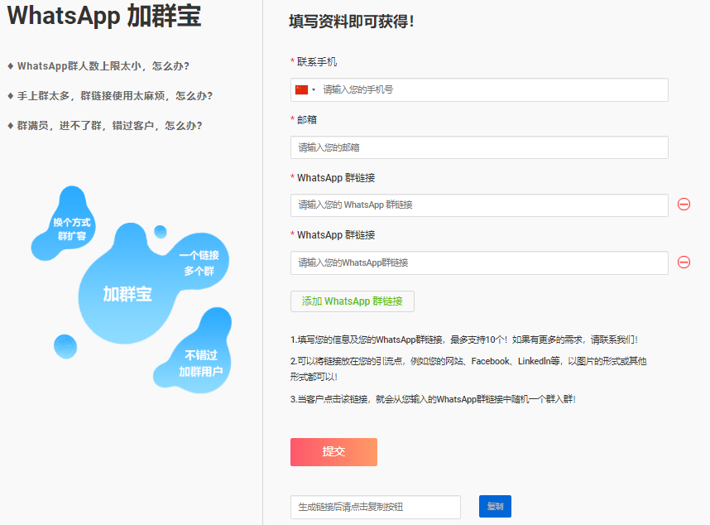Focus the first WhatsApp 群链接 input box
The width and height of the screenshot is (710, 525).
(x=479, y=205)
